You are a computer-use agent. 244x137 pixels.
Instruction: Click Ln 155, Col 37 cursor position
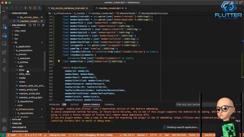127,135
